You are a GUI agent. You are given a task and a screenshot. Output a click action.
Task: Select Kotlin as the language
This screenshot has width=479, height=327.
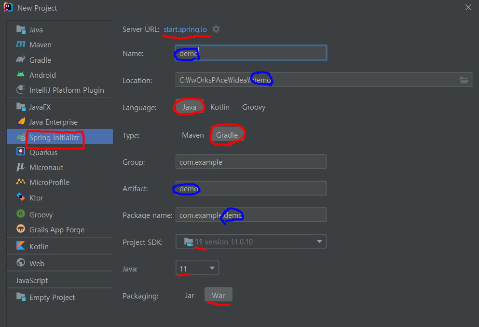220,107
